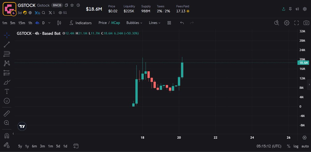
Task: Set the chart range to 5d
Action: [58, 146]
